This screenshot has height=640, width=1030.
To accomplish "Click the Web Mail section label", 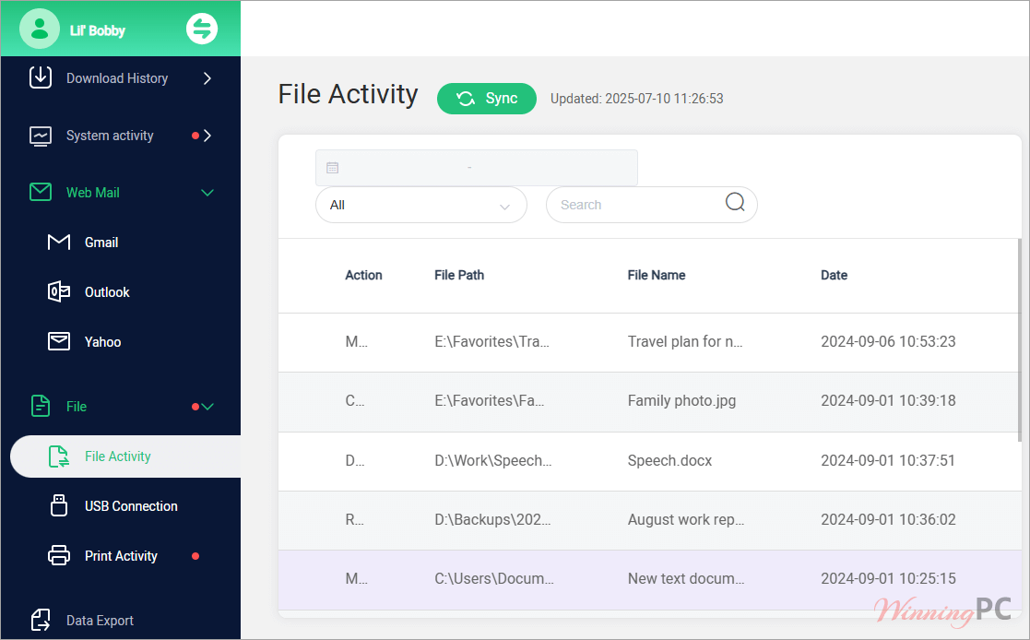I will point(92,193).
